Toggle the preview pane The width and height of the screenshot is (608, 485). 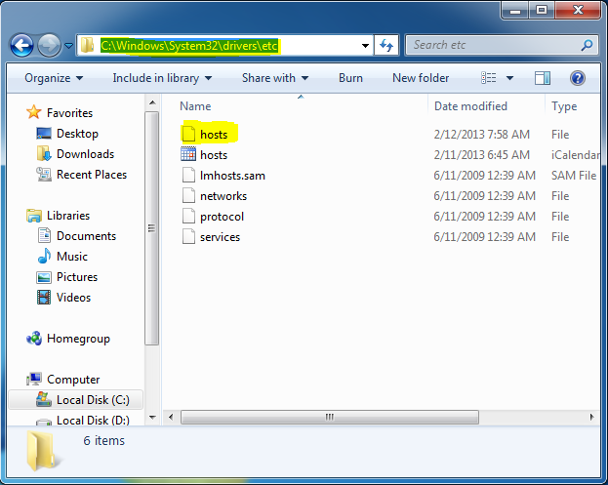(542, 78)
